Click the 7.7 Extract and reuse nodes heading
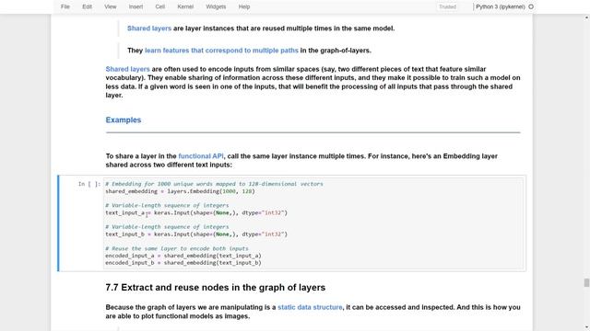 click(215, 288)
